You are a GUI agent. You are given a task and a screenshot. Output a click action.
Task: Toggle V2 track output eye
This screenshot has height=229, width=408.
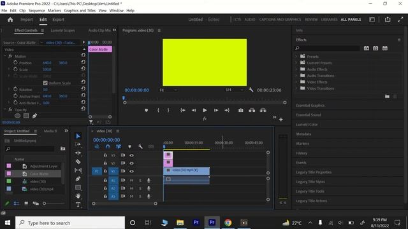pos(131,163)
